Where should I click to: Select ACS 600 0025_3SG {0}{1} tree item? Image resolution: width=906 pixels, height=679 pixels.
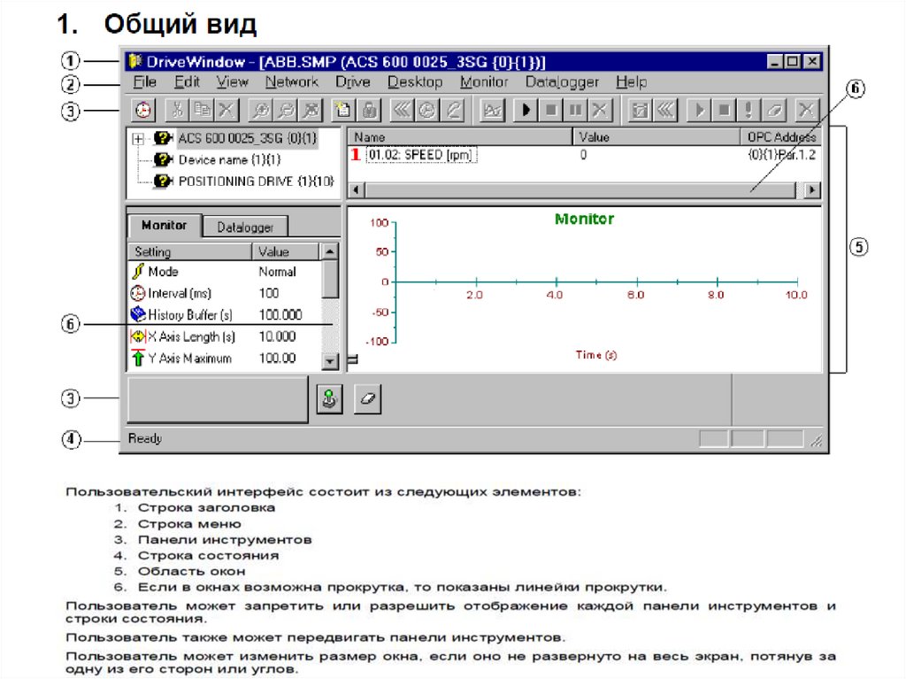pos(248,138)
